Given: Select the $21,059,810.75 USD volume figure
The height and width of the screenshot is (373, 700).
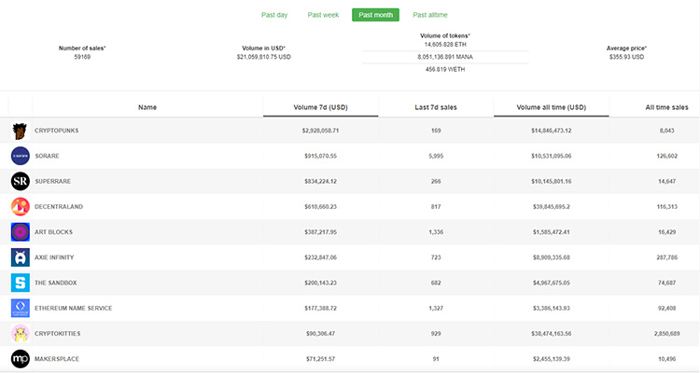Looking at the screenshot, I should point(264,57).
